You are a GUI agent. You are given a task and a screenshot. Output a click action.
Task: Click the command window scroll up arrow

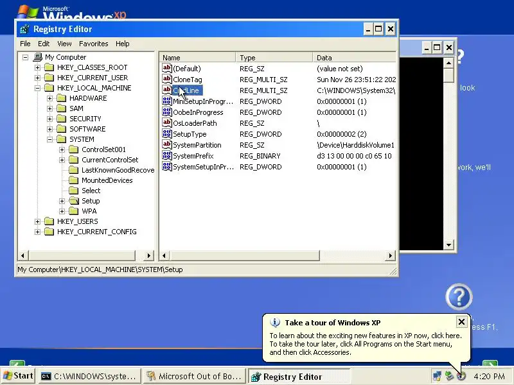448,62
